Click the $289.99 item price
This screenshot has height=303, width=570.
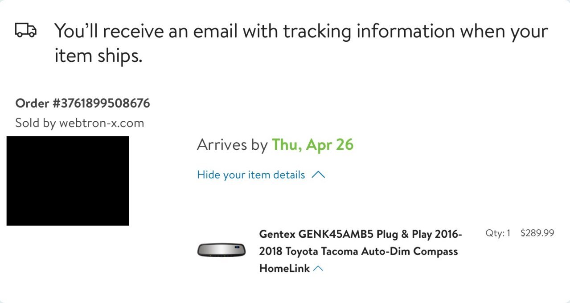click(537, 233)
